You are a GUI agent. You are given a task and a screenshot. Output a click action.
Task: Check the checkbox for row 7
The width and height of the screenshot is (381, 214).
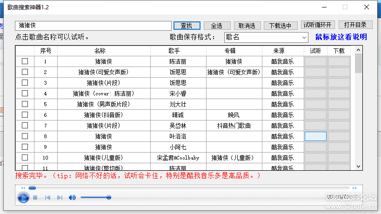tap(25, 125)
